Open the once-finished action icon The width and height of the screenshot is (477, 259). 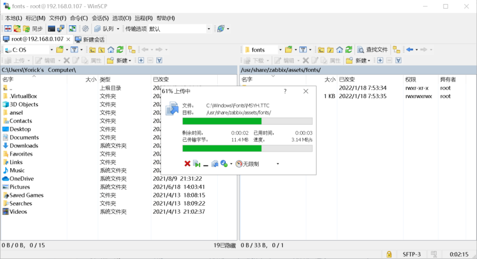click(x=224, y=164)
